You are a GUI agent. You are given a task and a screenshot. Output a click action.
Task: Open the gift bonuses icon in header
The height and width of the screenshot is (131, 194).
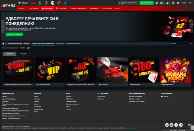click(x=157, y=3)
